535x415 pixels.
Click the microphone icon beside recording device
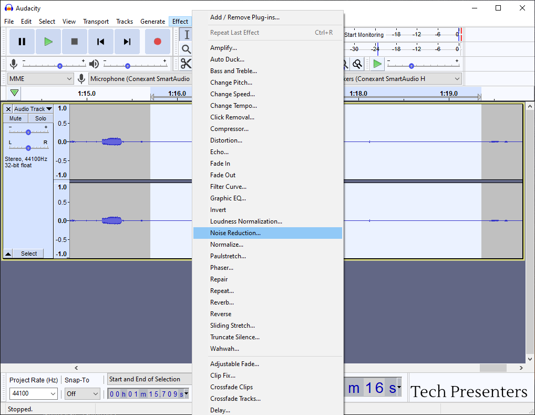81,79
